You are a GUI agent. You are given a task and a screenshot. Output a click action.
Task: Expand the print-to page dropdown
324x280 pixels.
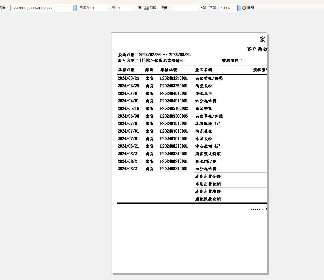pos(135,8)
